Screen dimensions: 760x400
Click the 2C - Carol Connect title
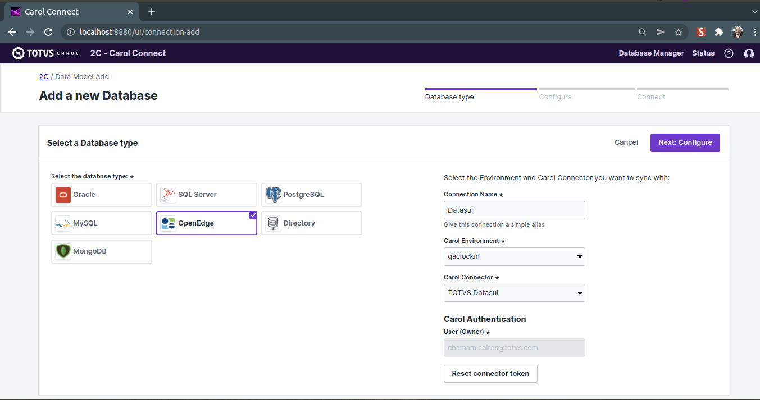[x=128, y=53]
